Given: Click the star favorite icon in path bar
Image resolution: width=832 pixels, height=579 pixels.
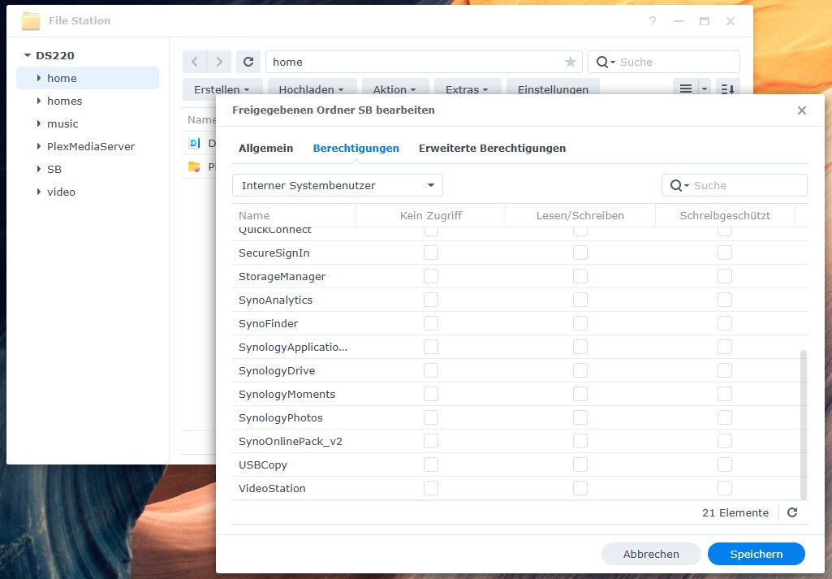Looking at the screenshot, I should tap(571, 62).
